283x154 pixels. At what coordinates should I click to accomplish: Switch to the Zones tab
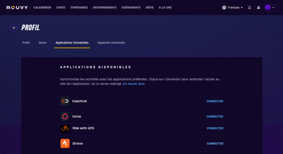(x=43, y=43)
